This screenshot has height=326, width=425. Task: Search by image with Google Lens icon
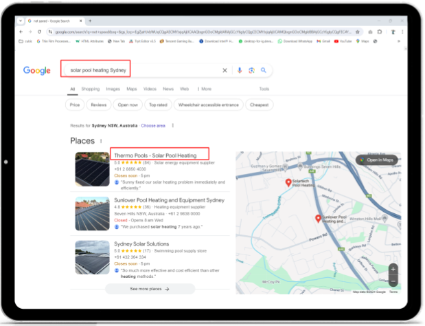pyautogui.click(x=251, y=70)
